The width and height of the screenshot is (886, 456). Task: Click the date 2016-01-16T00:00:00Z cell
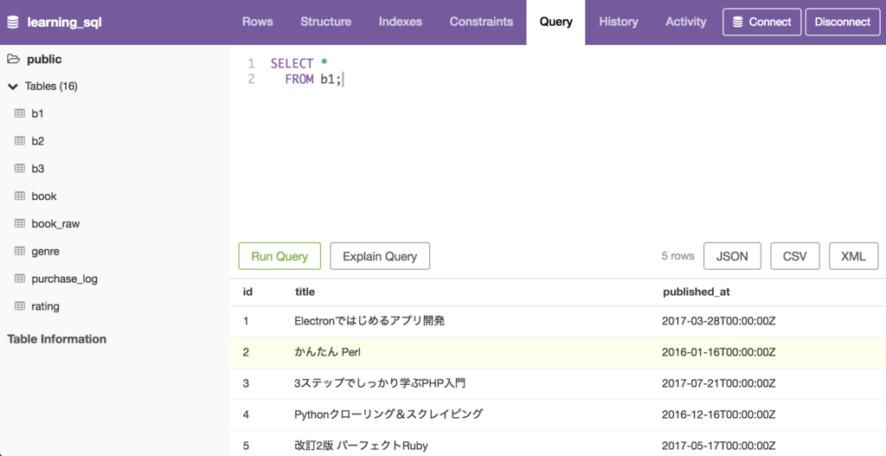719,352
